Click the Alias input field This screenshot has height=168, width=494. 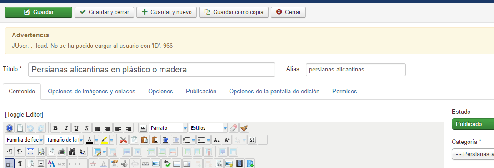click(x=356, y=70)
